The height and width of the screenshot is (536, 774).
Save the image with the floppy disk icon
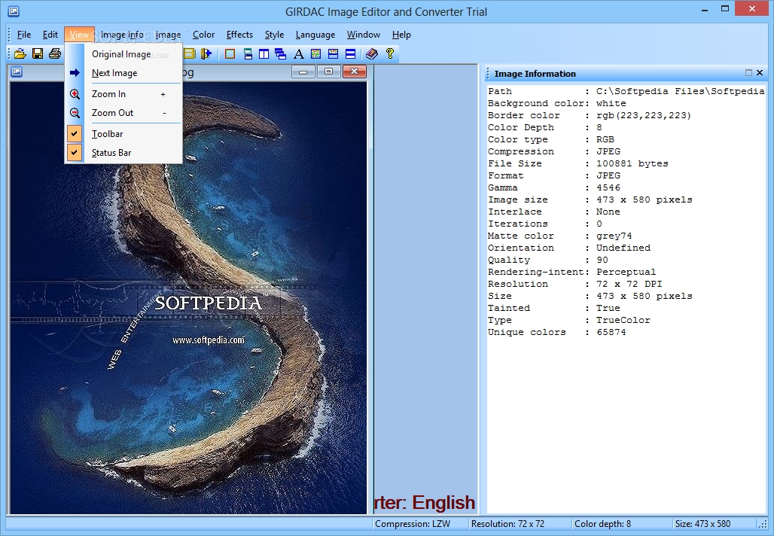tap(38, 53)
